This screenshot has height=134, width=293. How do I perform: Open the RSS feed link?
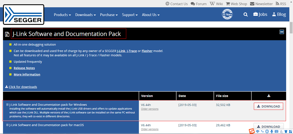click(x=281, y=4)
